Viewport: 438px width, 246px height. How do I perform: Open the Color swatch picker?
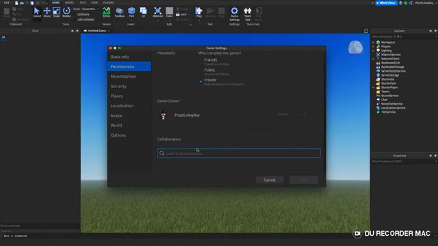pyautogui.click(x=169, y=12)
